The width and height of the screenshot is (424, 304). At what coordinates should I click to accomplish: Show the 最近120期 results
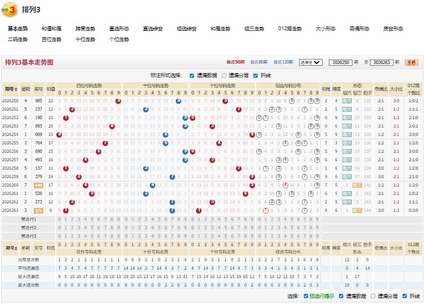click(283, 62)
